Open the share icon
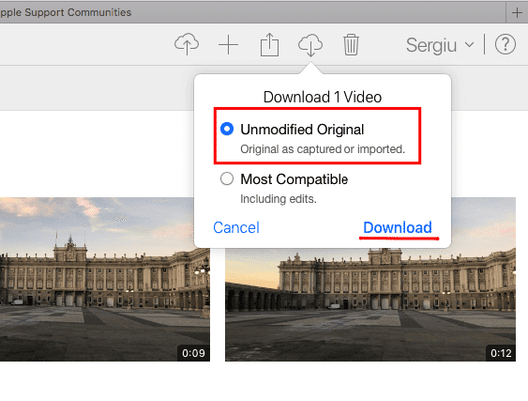This screenshot has height=401, width=528. [269, 44]
